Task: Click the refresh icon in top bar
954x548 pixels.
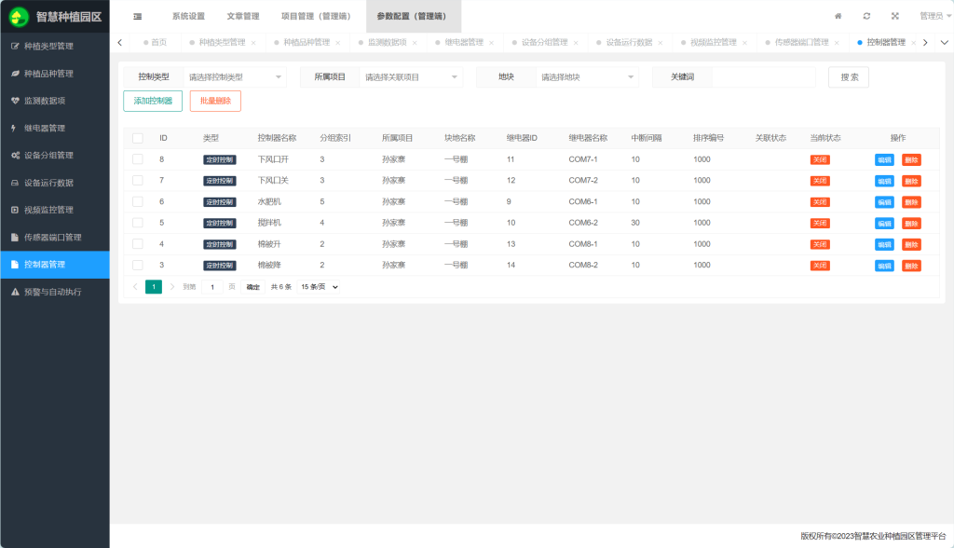Action: point(866,16)
